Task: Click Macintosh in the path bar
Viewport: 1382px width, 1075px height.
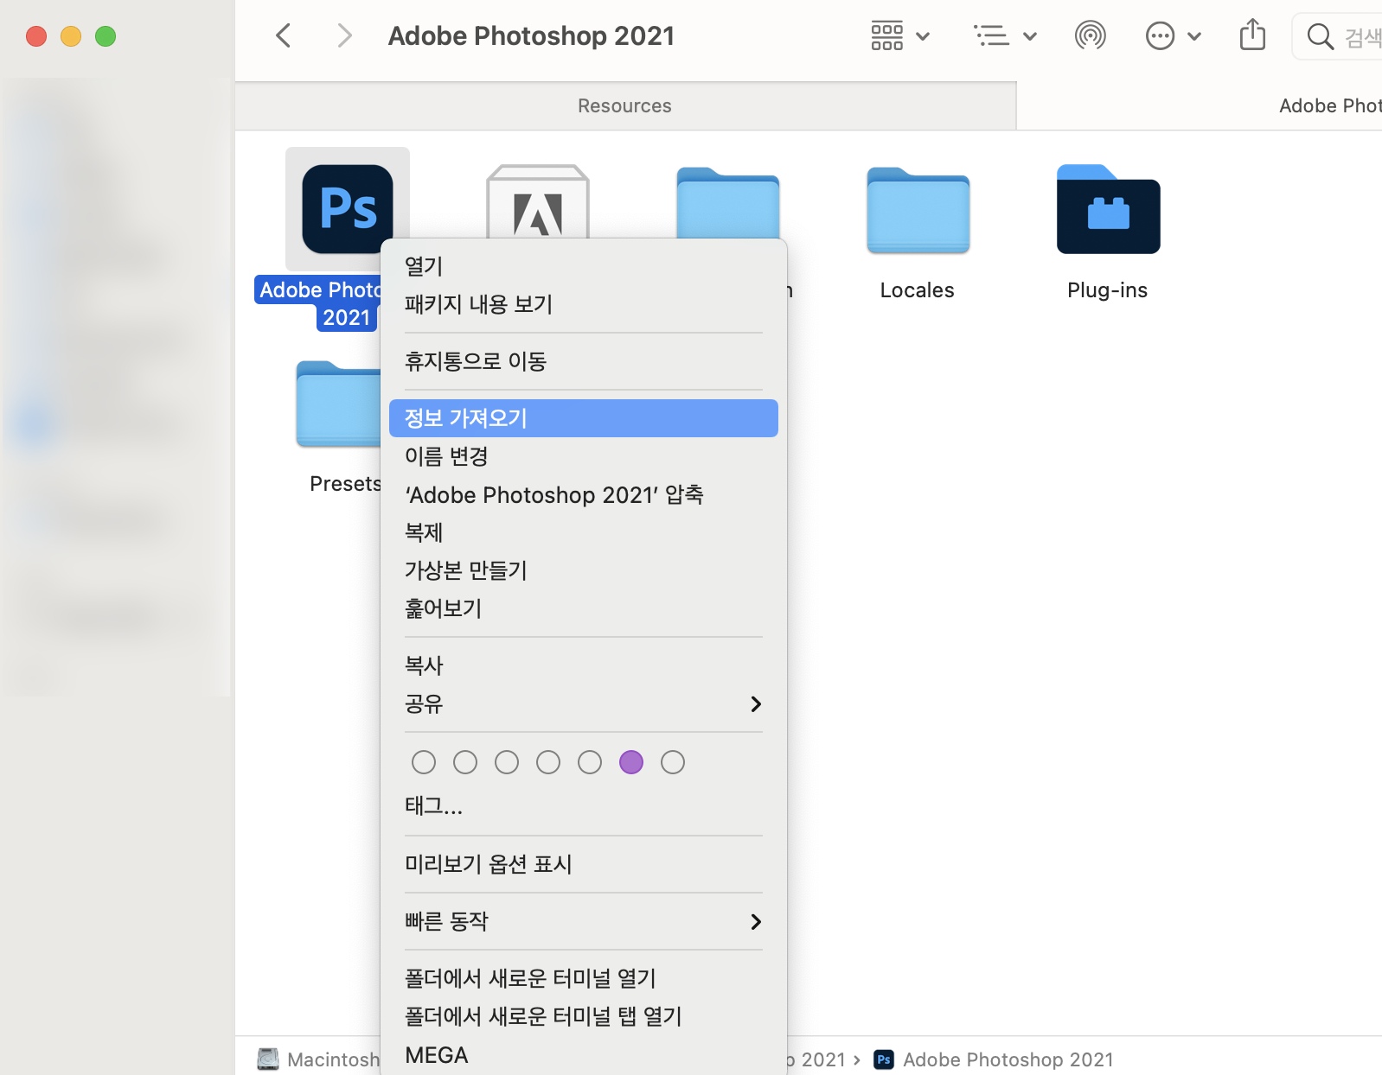Action: [x=333, y=1059]
